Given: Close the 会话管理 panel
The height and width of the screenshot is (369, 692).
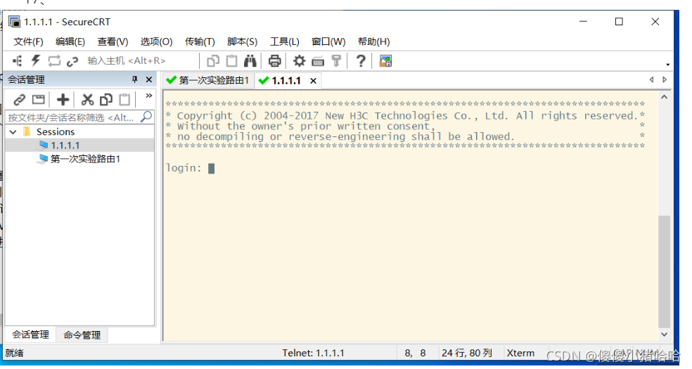Looking at the screenshot, I should (x=148, y=79).
